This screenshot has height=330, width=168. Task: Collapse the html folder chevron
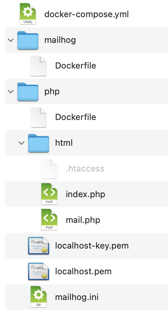click(21, 143)
